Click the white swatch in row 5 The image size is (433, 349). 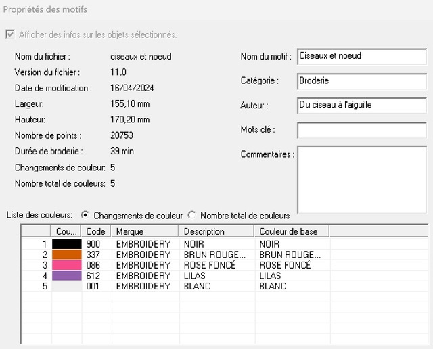(x=67, y=287)
